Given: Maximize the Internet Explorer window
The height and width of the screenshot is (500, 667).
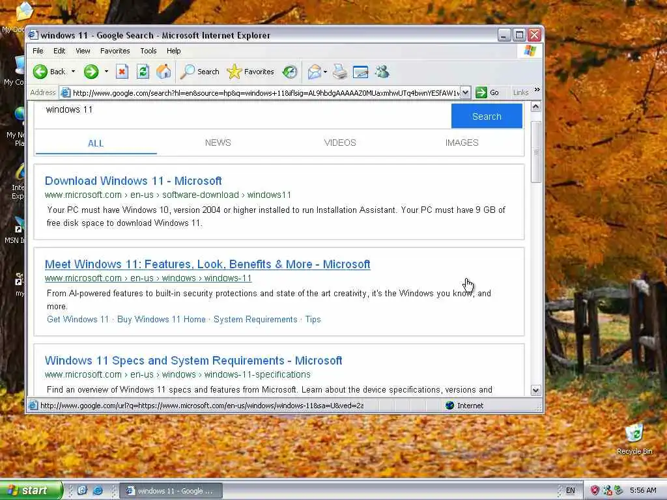Looking at the screenshot, I should [519, 35].
